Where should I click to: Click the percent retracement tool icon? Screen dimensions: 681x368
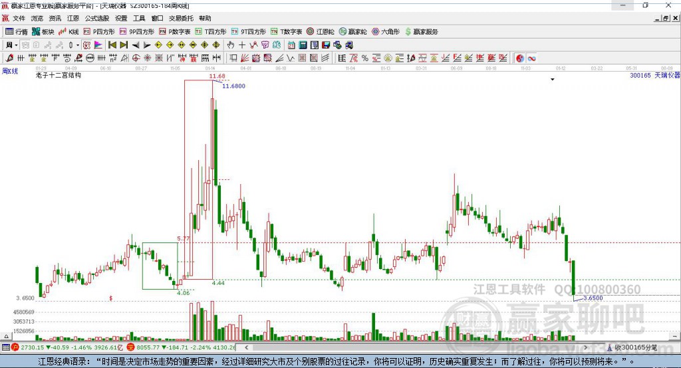pyautogui.click(x=365, y=58)
